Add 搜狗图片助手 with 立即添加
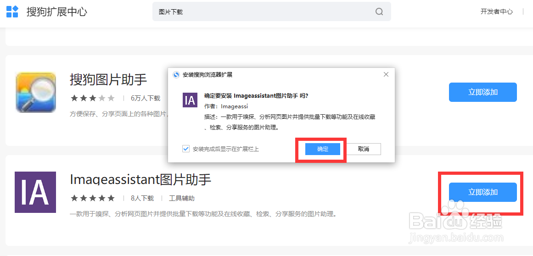533x256 pixels. tap(483, 92)
